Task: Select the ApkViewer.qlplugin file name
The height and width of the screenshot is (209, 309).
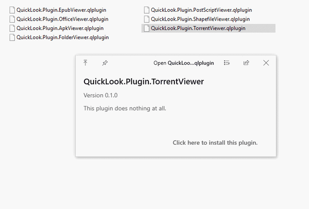Action: (x=60, y=28)
